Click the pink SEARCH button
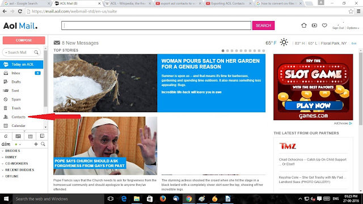Screen dimensions: 363x204 pyautogui.click(x=263, y=25)
